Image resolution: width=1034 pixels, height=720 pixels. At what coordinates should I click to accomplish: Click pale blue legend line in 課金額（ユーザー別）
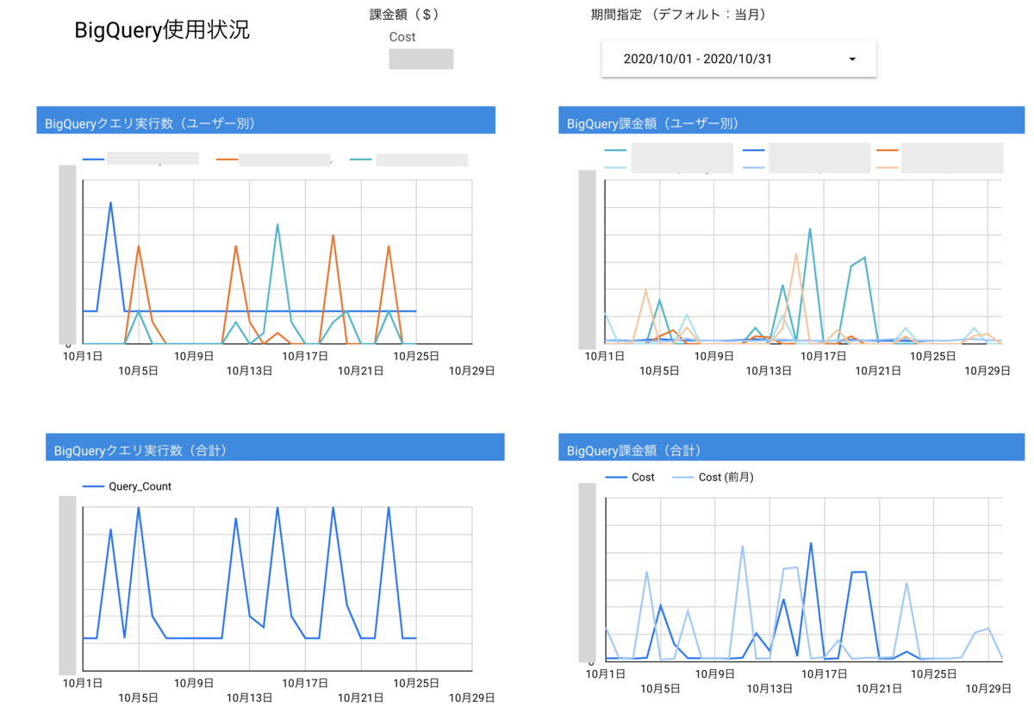coord(753,168)
